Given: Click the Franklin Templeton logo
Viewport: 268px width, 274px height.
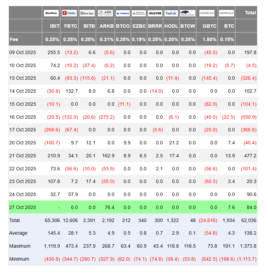Looking at the screenshot, I should point(139,13).
